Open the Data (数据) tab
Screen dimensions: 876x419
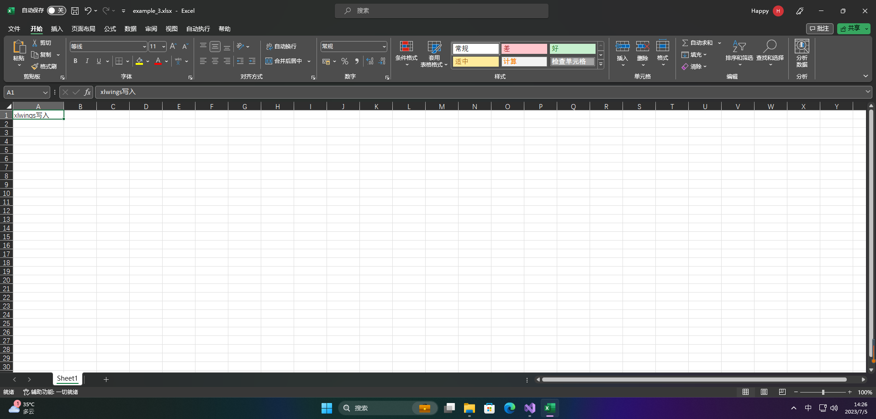(131, 29)
